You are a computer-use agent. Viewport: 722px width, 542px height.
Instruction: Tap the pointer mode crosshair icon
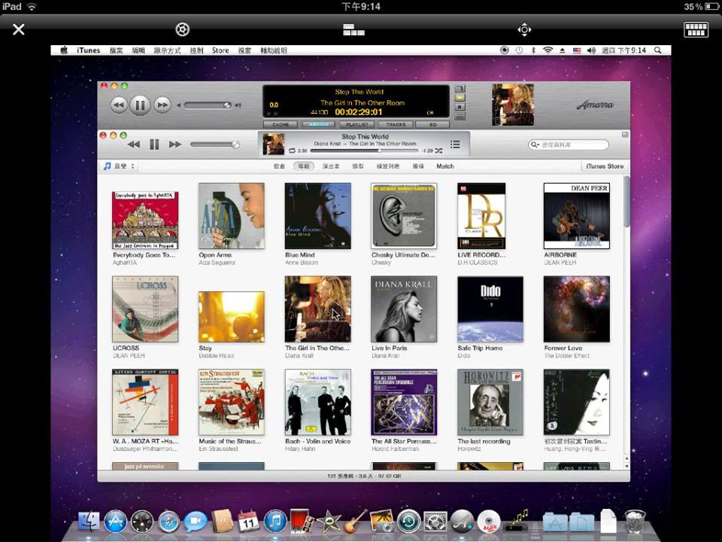524,30
